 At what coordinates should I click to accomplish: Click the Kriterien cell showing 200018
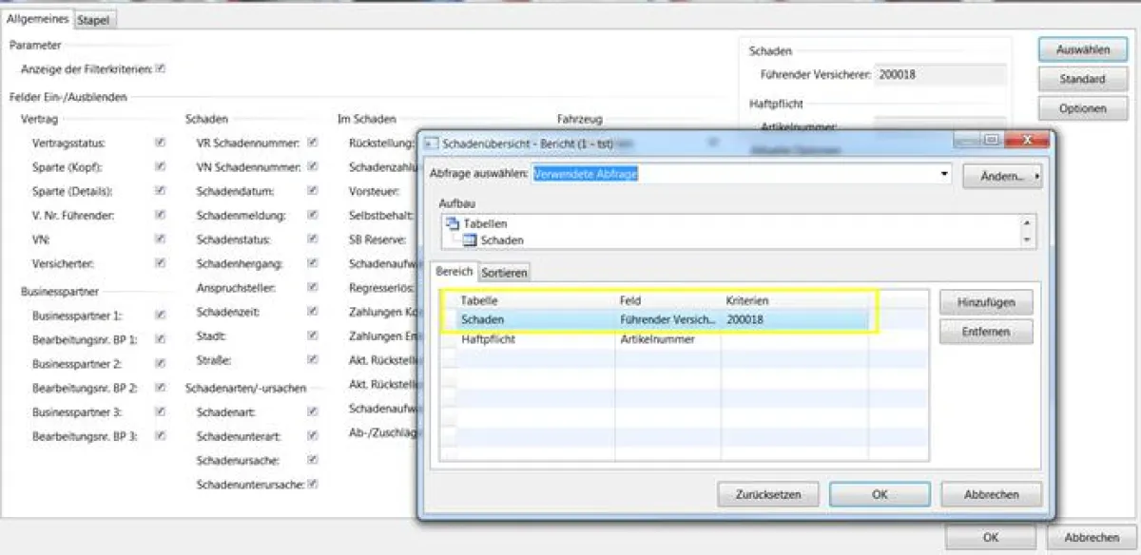794,320
